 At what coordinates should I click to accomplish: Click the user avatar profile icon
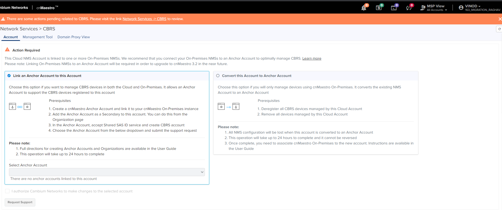point(461,8)
